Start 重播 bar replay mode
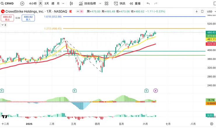 [x=135, y=3]
